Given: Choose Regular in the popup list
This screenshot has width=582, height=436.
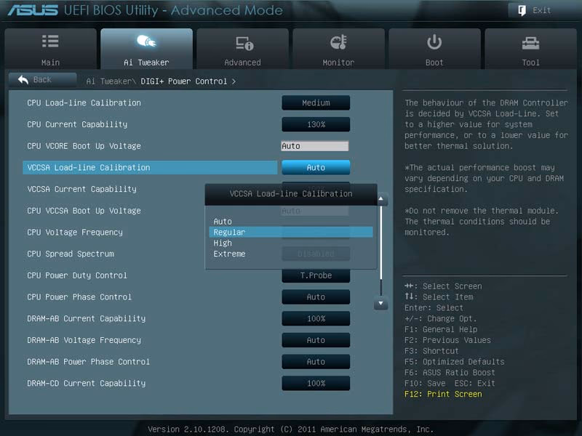Looking at the screenshot, I should [291, 232].
